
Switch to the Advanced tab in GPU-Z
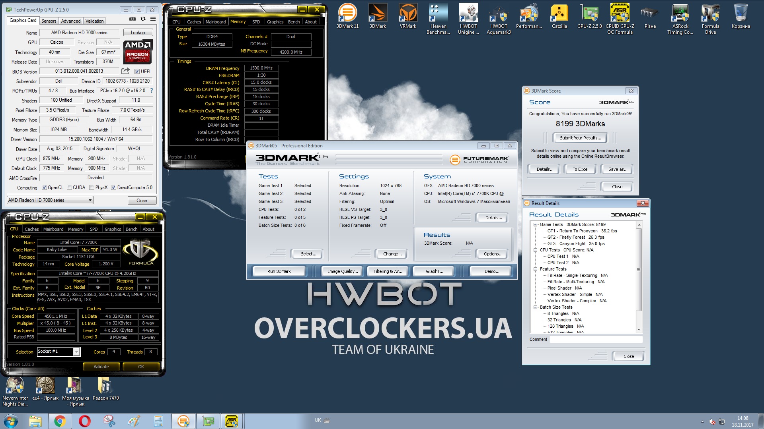pos(71,21)
